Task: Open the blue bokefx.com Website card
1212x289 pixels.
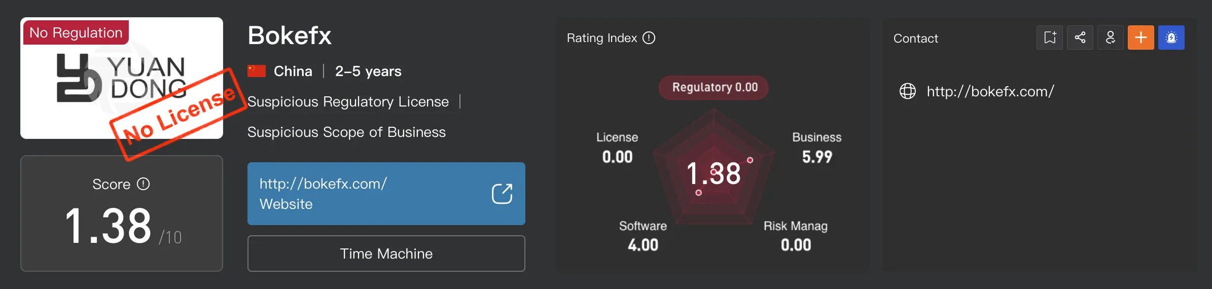Action: (x=386, y=194)
